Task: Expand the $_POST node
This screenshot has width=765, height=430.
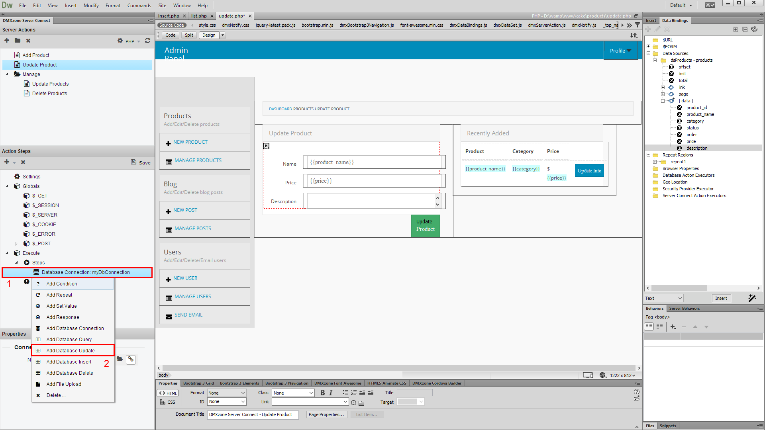Action: [16, 244]
